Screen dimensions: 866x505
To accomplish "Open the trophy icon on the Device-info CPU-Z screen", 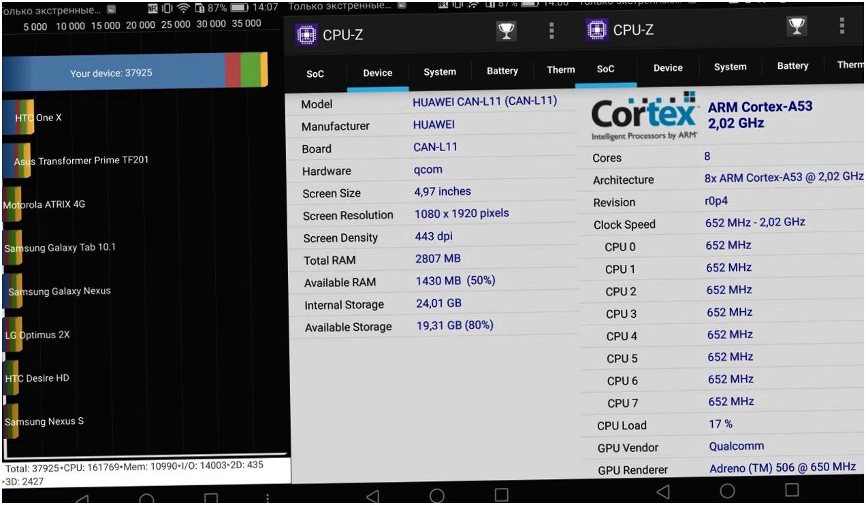I will (506, 31).
